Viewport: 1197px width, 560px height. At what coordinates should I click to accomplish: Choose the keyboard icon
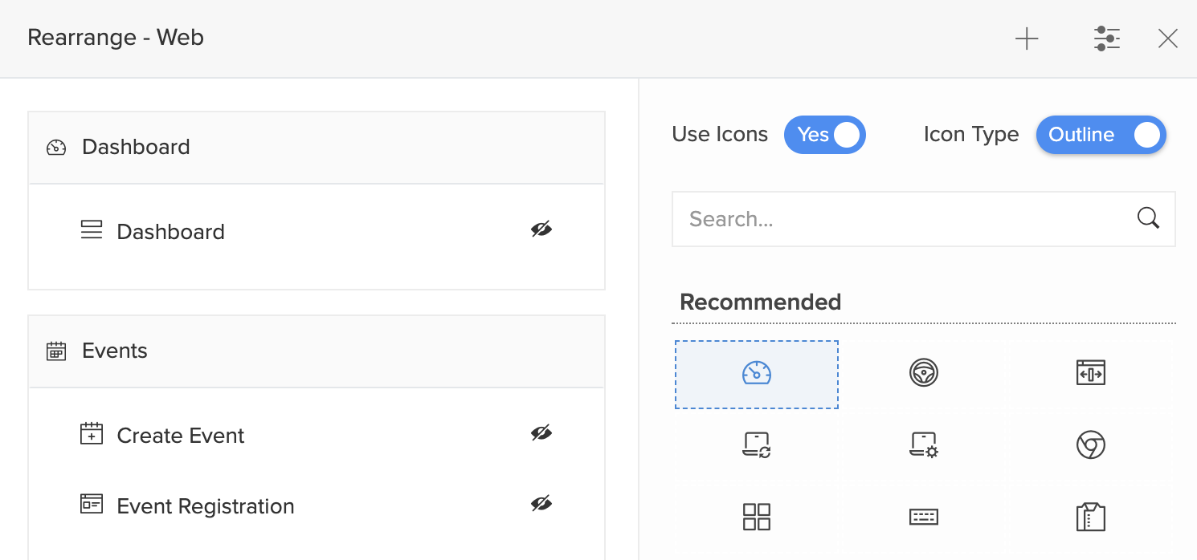[x=923, y=517]
